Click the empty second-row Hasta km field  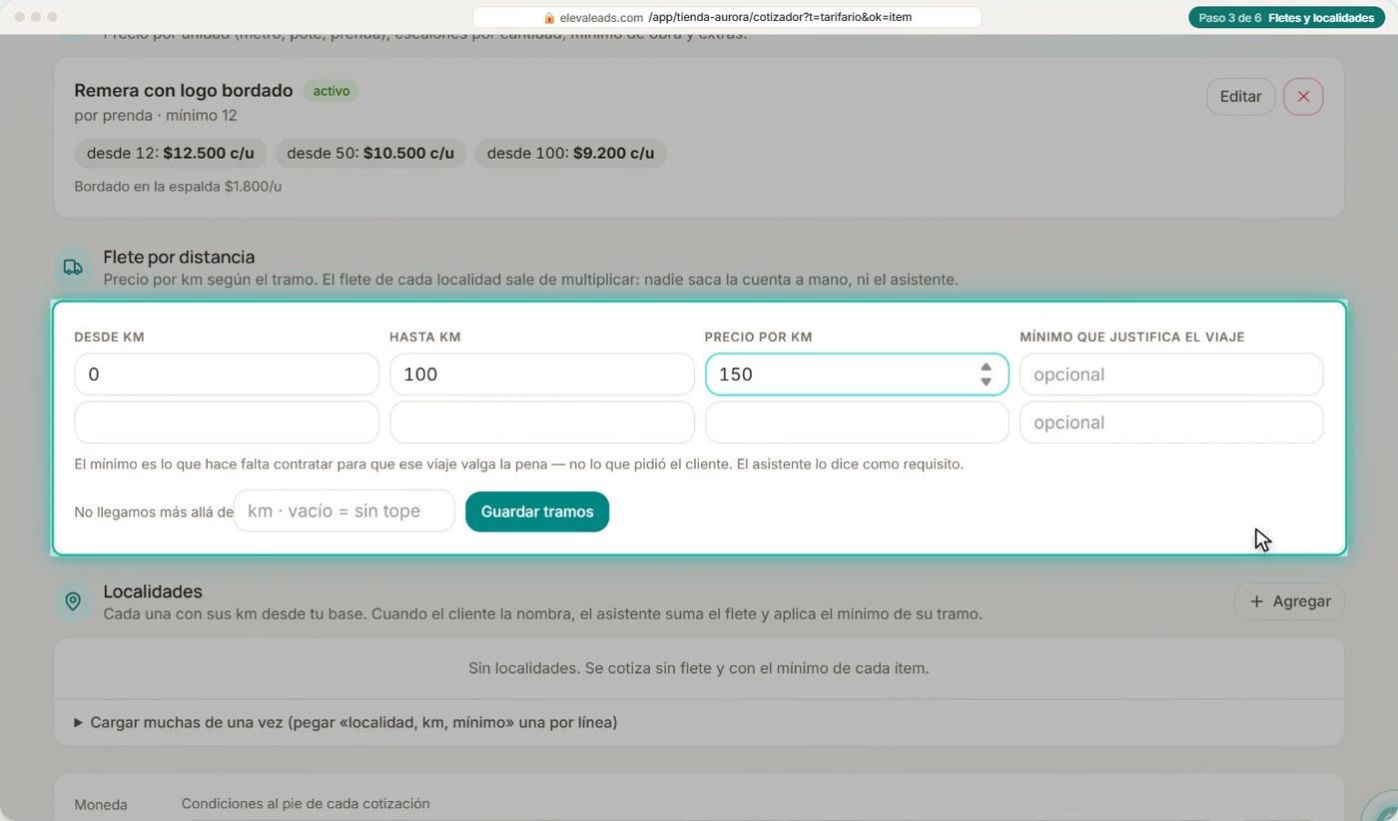point(542,422)
